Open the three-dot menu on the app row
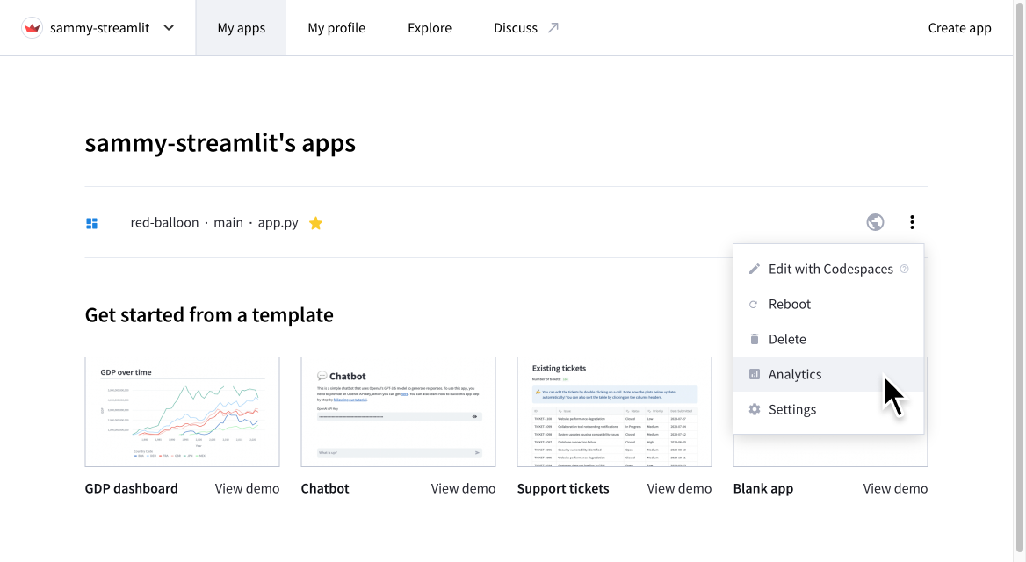The image size is (1026, 562). click(912, 222)
